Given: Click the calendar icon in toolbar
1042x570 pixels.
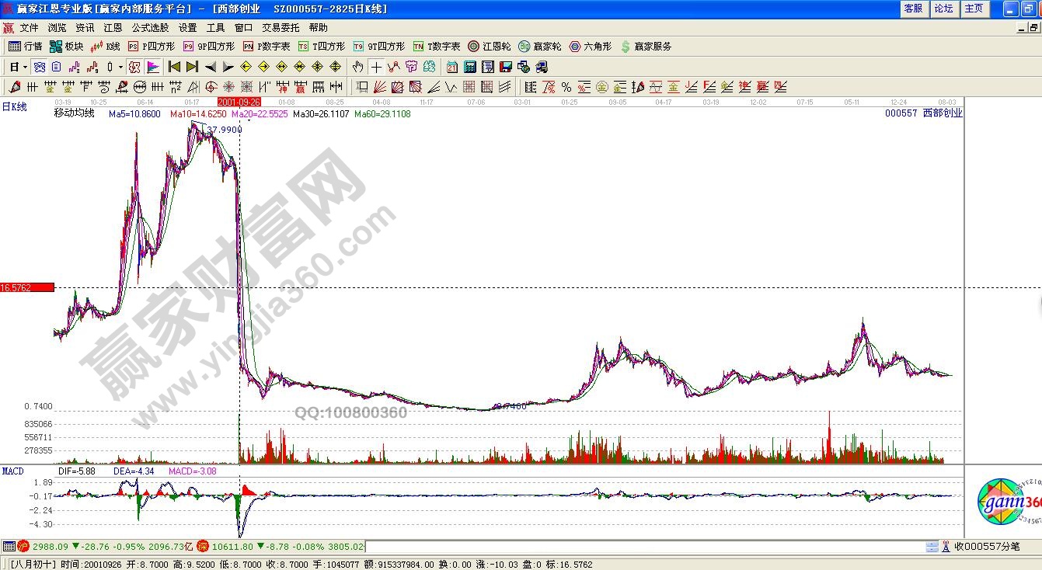Looking at the screenshot, I should point(451,67).
